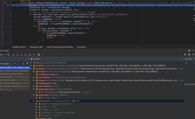Expand the "interface" attachment map entry
Viewport: 195px width, 119px height.
point(37,113)
